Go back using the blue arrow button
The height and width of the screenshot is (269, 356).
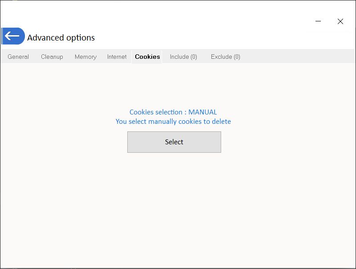(13, 36)
